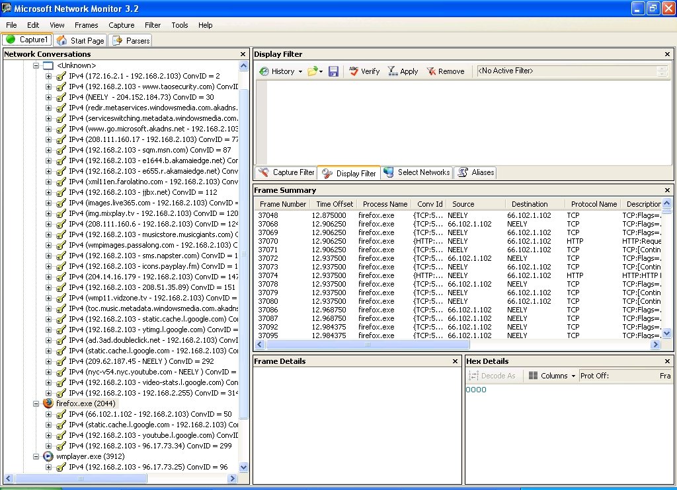Expand the 192.168.2.255 ConvID conversation
This screenshot has height=490, width=677.
(x=48, y=393)
